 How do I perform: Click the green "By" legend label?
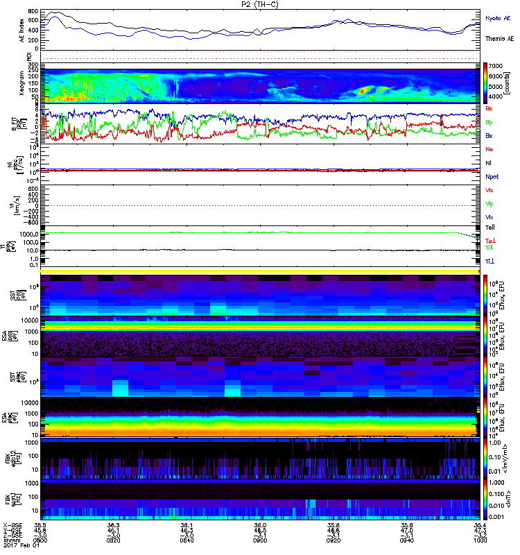[x=489, y=122]
